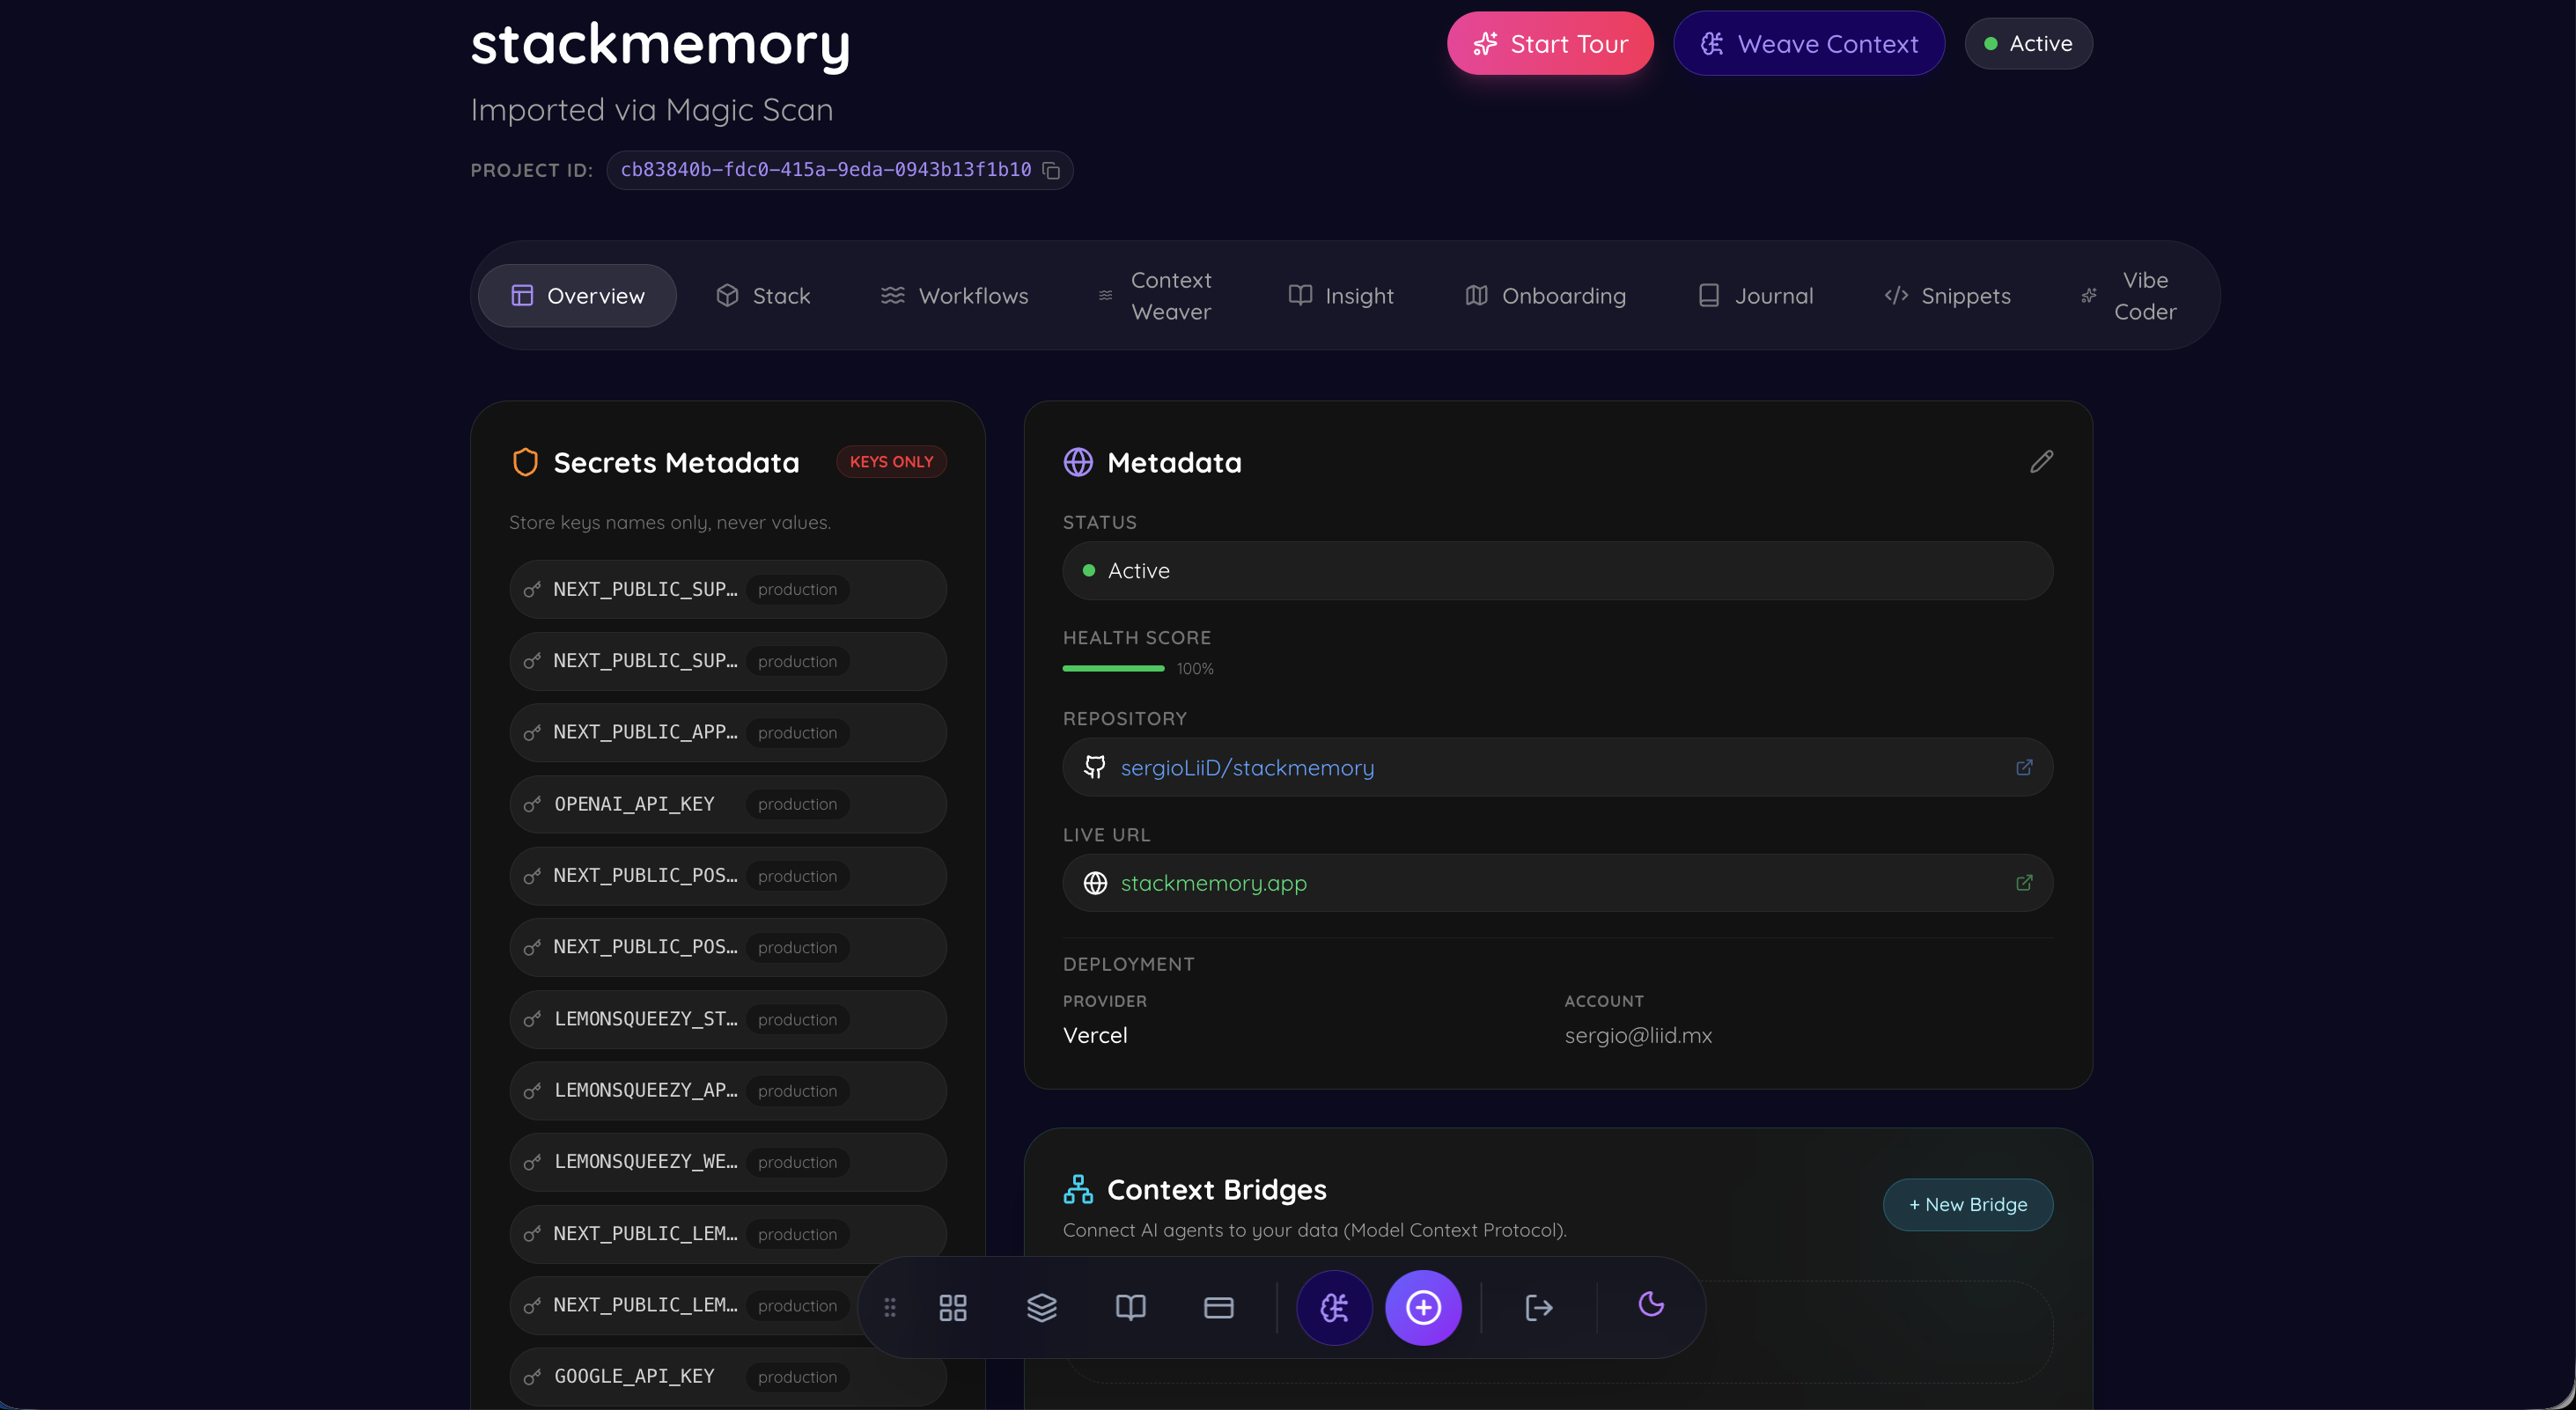Click the Active status pill at top

pyautogui.click(x=2028, y=44)
